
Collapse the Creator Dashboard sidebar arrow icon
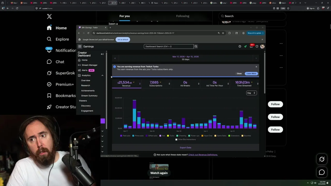pyautogui.click(x=102, y=54)
